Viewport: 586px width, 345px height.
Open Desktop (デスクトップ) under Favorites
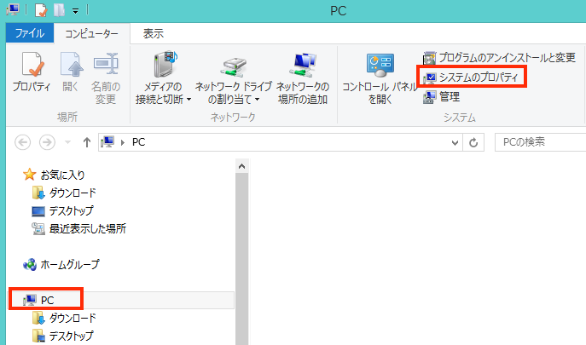pos(63,210)
